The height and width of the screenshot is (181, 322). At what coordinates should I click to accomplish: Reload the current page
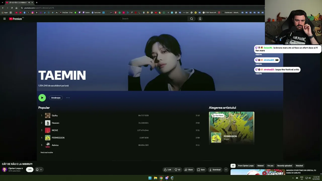click(12, 8)
